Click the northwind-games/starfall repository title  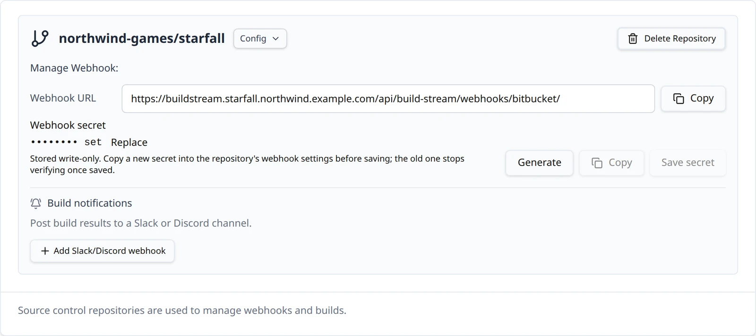[x=142, y=38]
